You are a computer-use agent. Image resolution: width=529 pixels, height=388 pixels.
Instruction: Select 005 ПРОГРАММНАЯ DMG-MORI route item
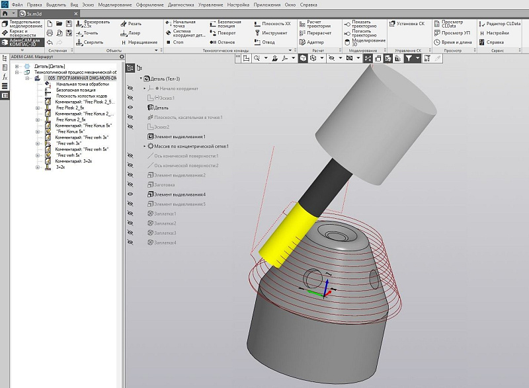point(81,78)
